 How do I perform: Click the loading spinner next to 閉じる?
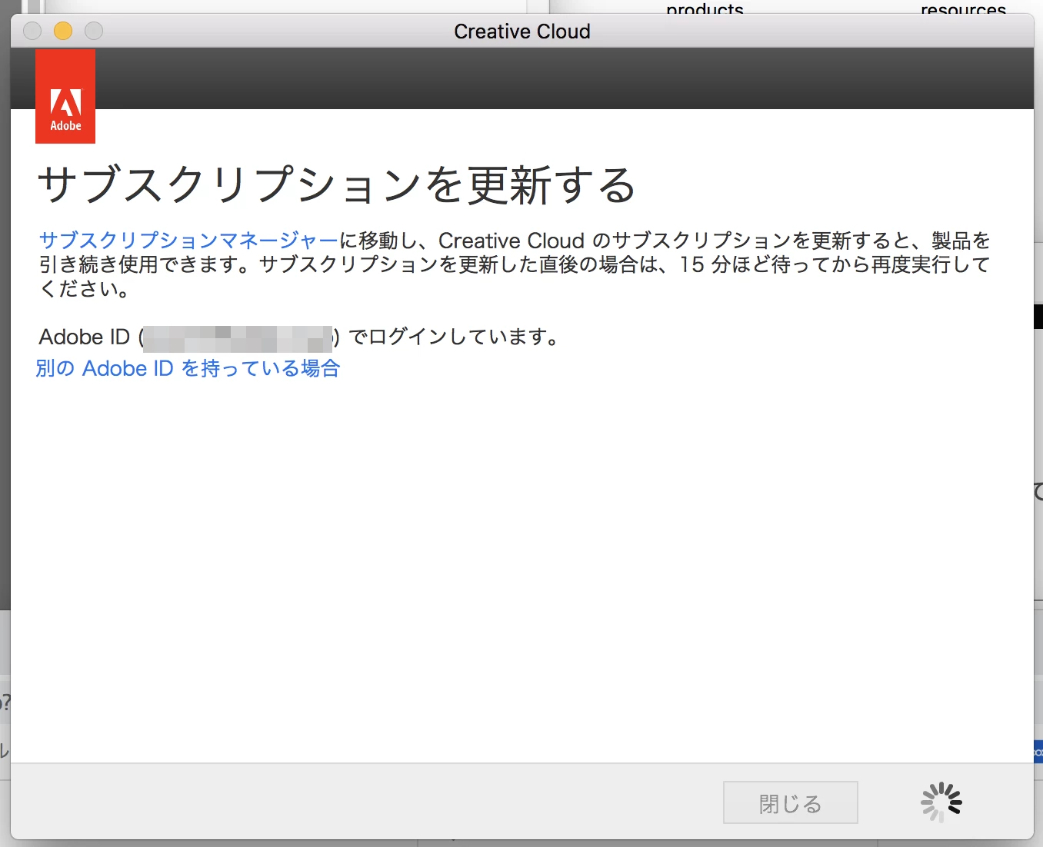click(x=941, y=802)
